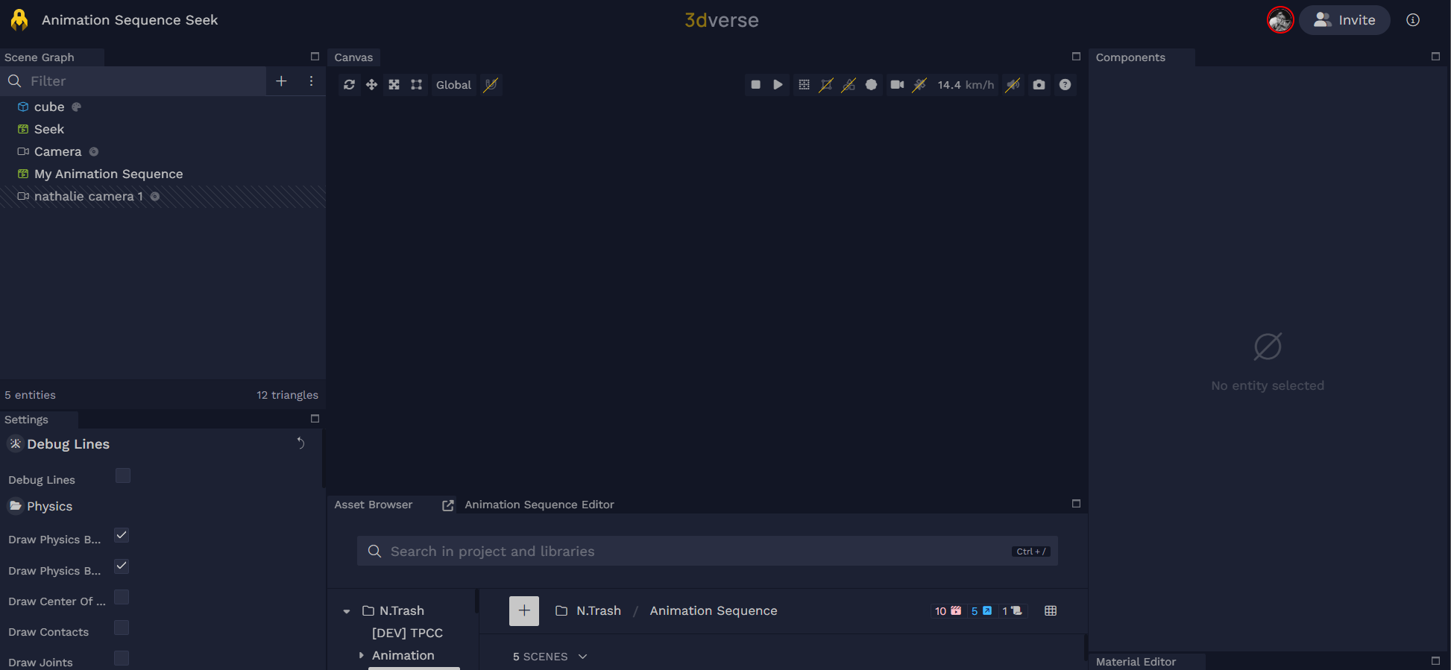This screenshot has height=670, width=1451.
Task: Switch to the Canvas tab
Action: pos(353,57)
